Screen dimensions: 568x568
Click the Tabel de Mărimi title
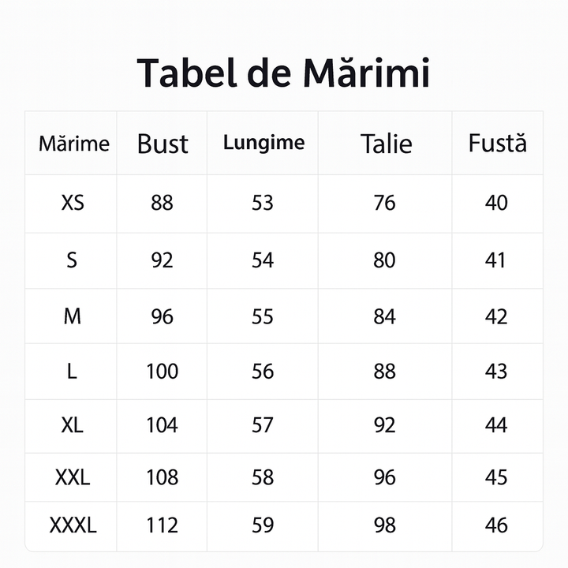coord(283,73)
